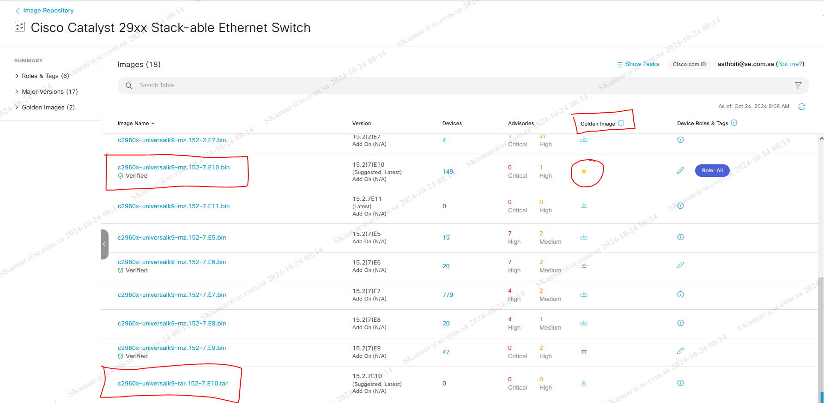
Task: Open 4 devices for 152-2.E7.bin
Action: click(x=444, y=140)
